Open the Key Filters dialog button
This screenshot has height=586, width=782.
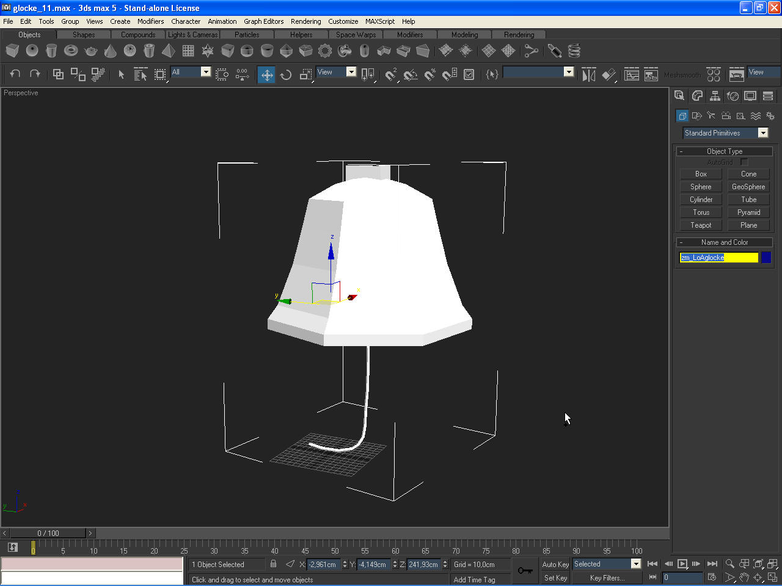pyautogui.click(x=607, y=578)
